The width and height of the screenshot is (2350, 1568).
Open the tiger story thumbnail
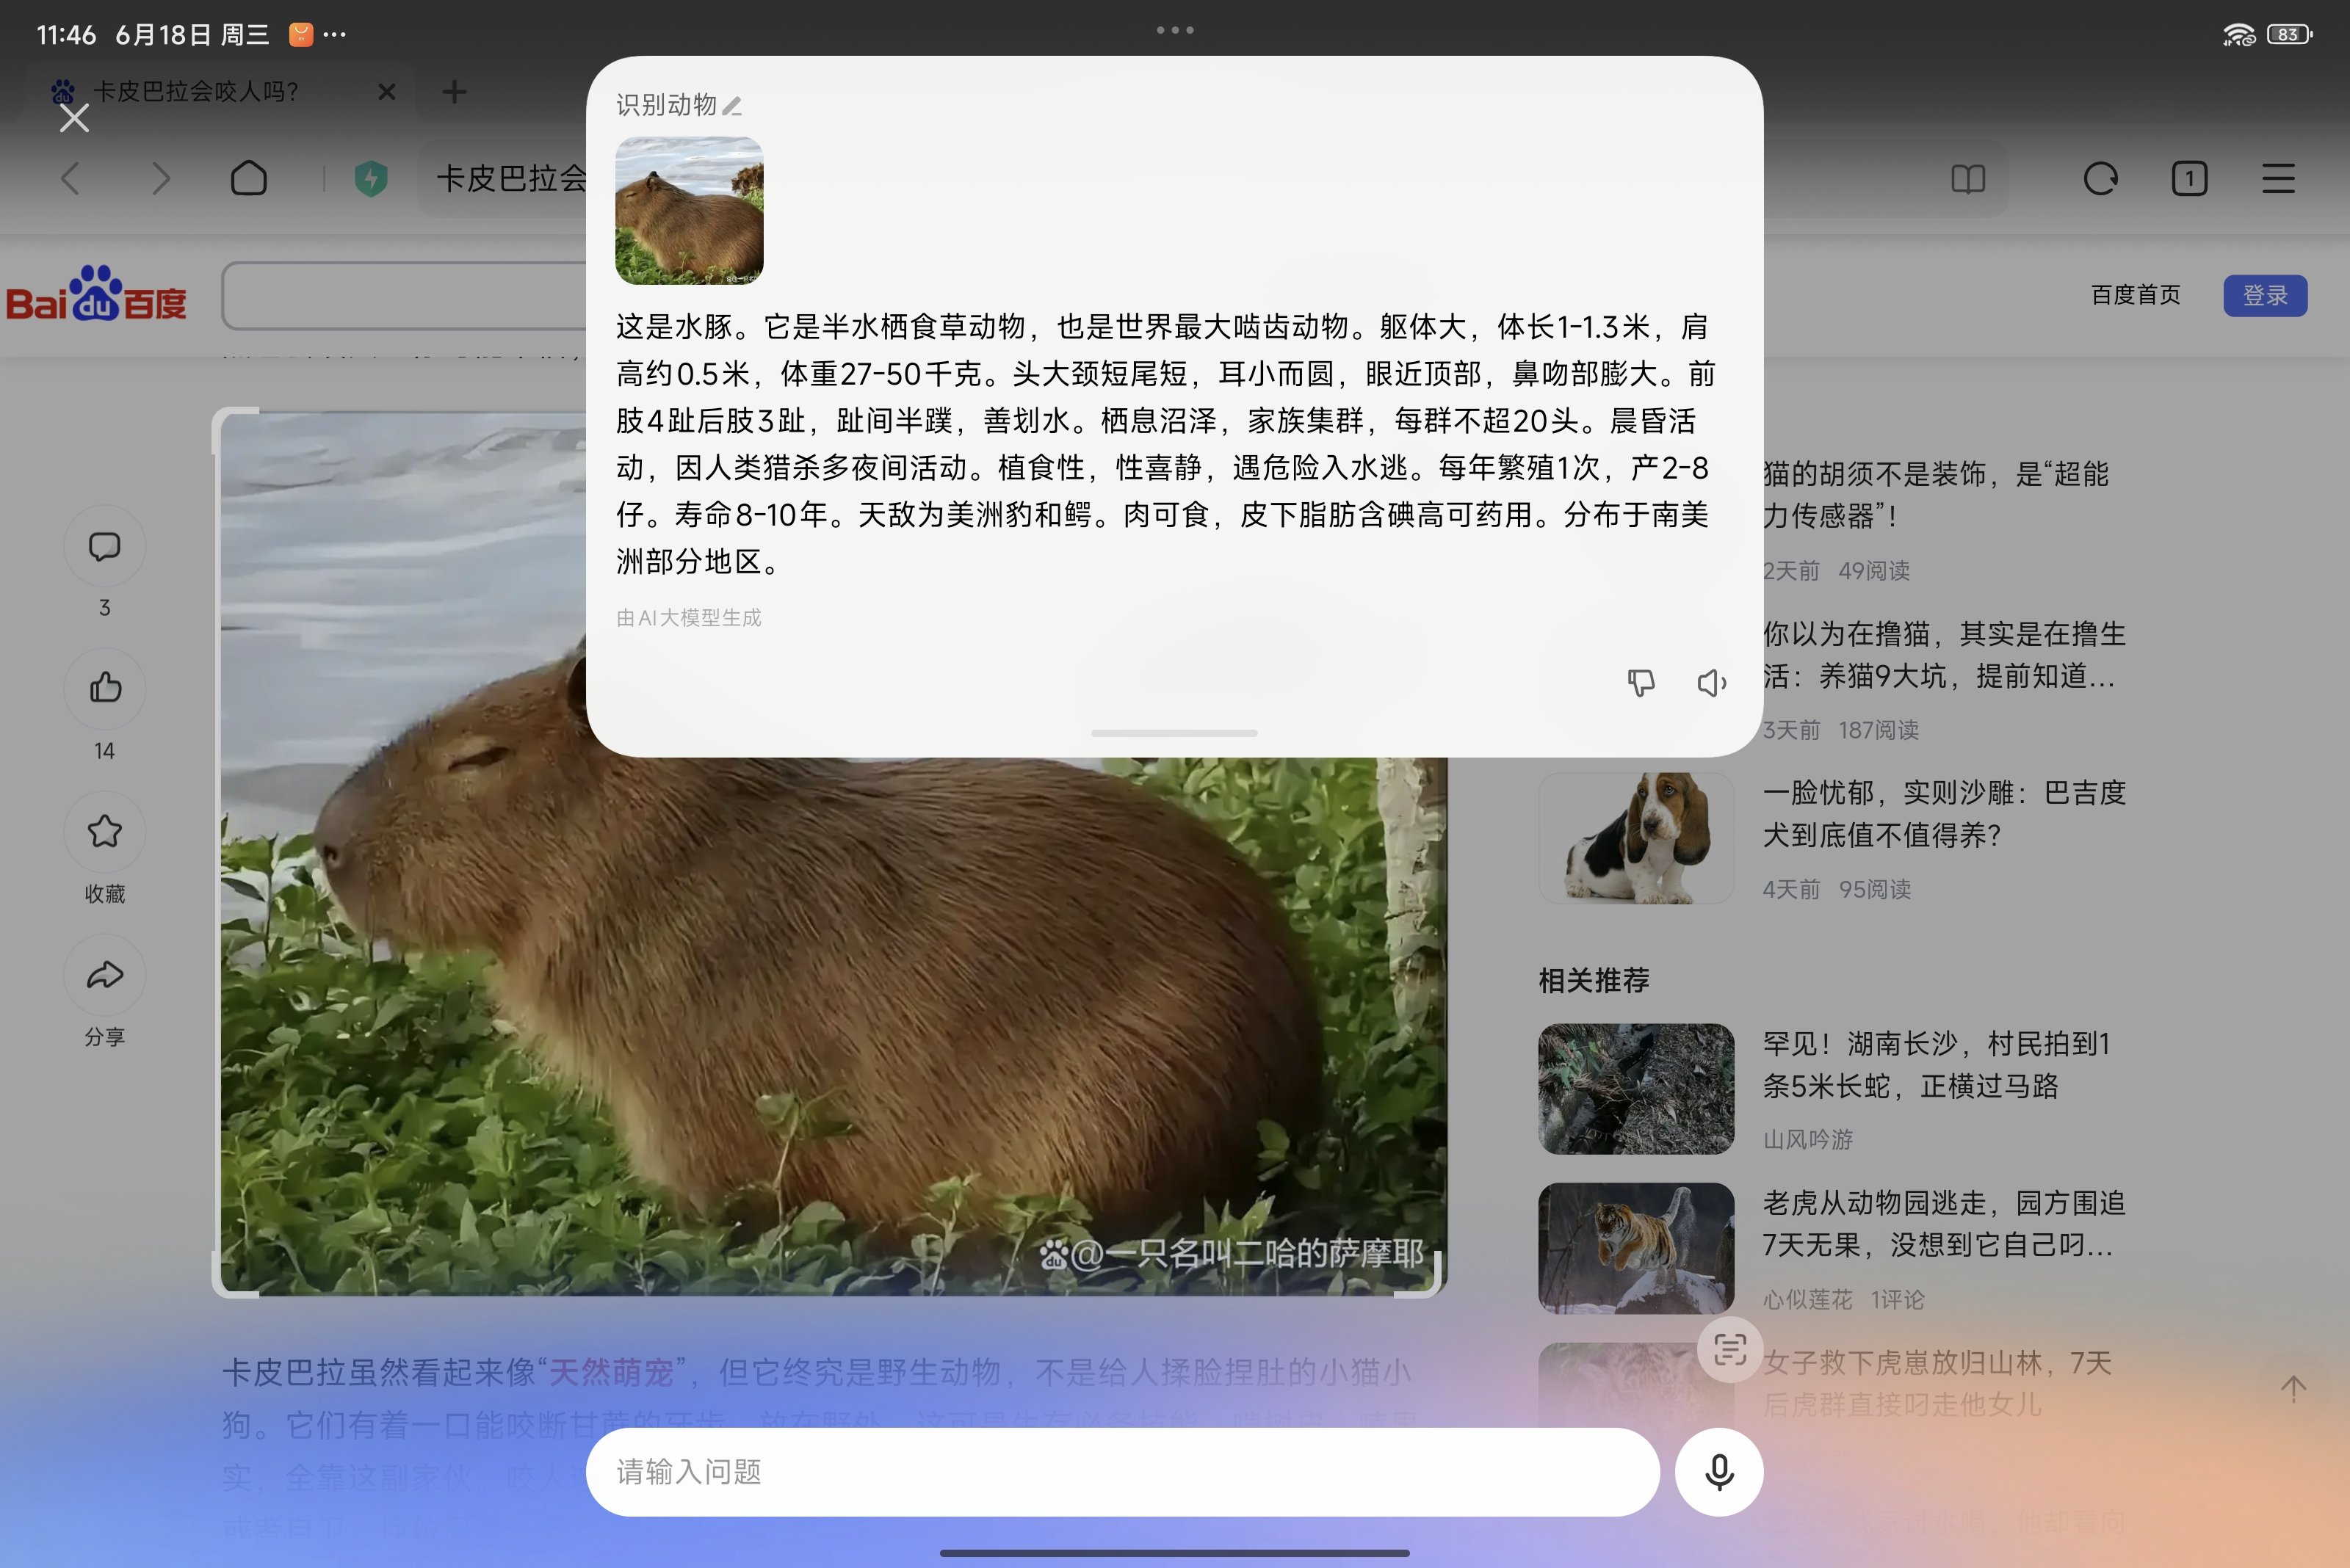tap(1635, 1248)
